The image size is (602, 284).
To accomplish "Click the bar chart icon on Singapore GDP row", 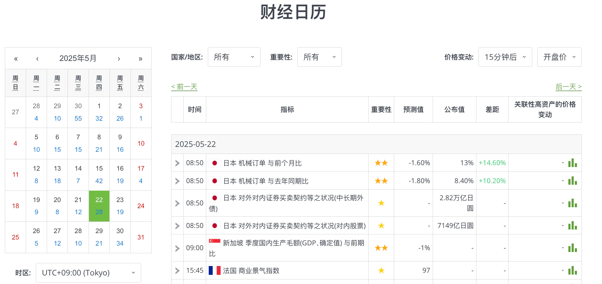I will click(x=573, y=248).
